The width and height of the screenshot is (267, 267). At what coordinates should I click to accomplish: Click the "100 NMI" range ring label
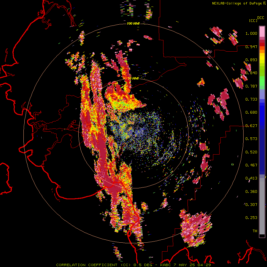(133, 23)
